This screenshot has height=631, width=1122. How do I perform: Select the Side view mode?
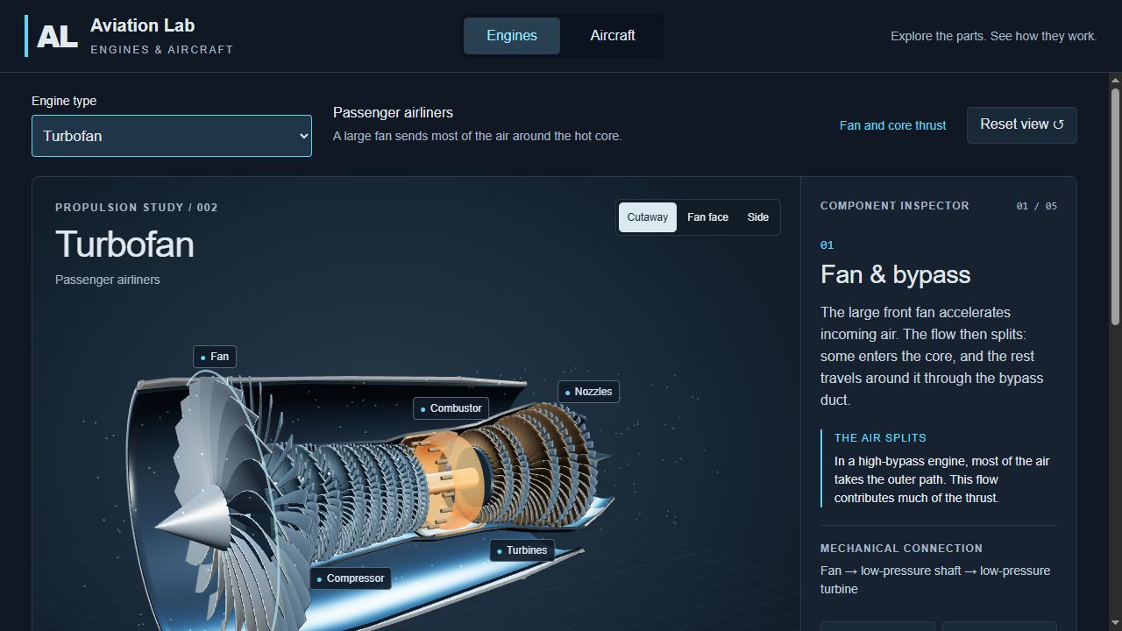coord(758,217)
